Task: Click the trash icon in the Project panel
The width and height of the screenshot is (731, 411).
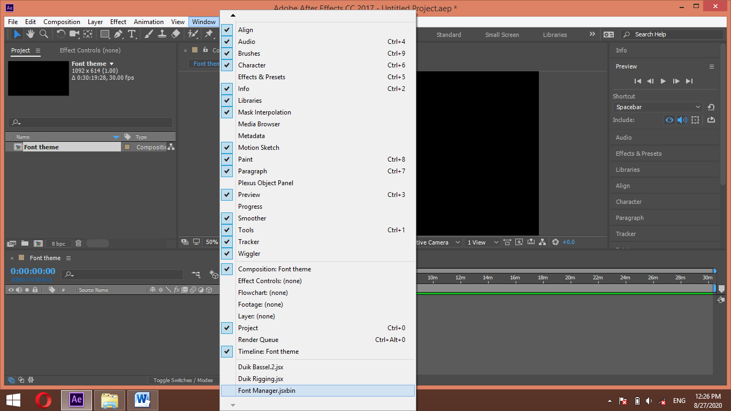Action: click(x=78, y=243)
